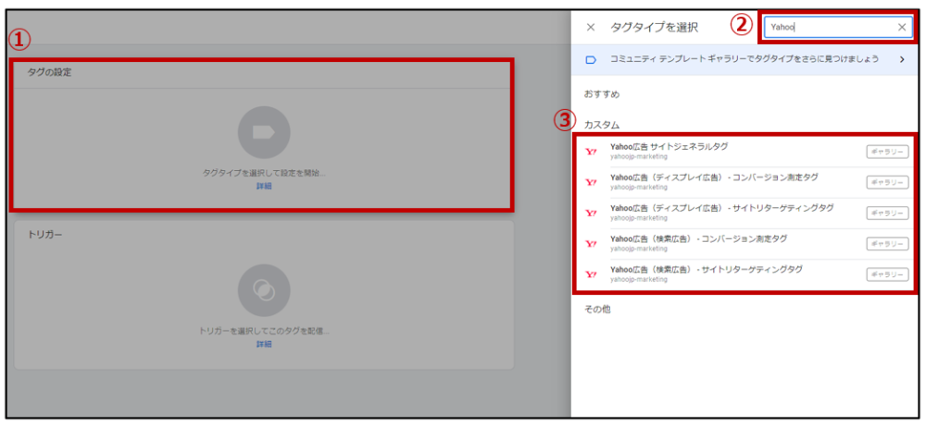Click Yahoo logo of 検索広告 コンバージョン測定タグ
926x426 pixels.
[x=591, y=244]
